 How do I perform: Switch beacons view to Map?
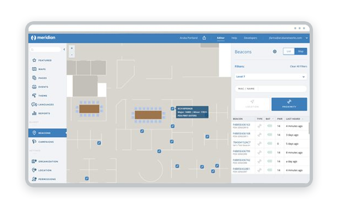(x=301, y=51)
